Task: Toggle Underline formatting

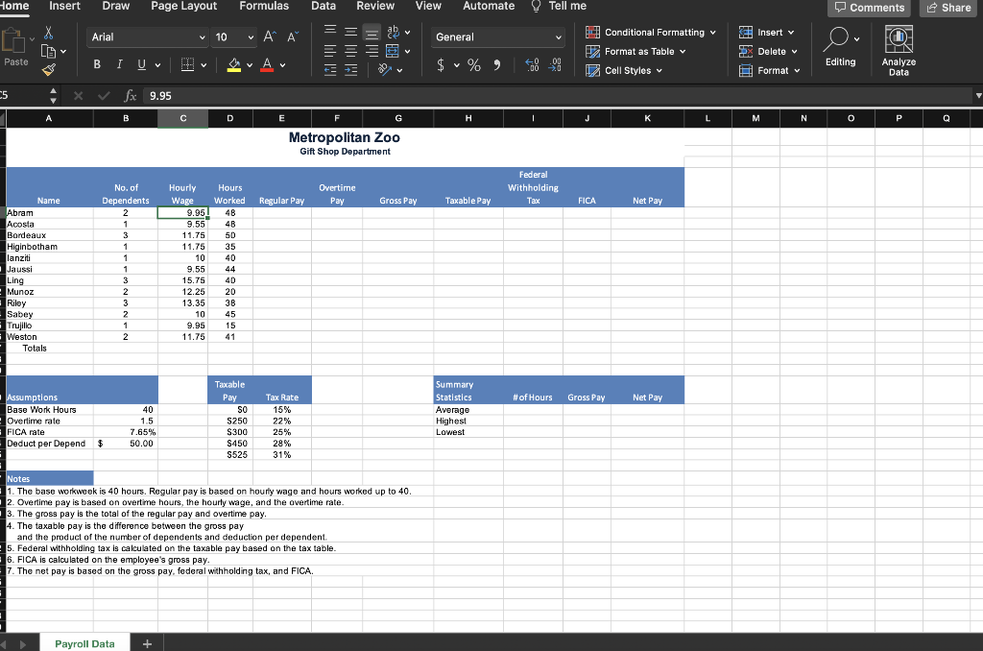Action: (141, 64)
